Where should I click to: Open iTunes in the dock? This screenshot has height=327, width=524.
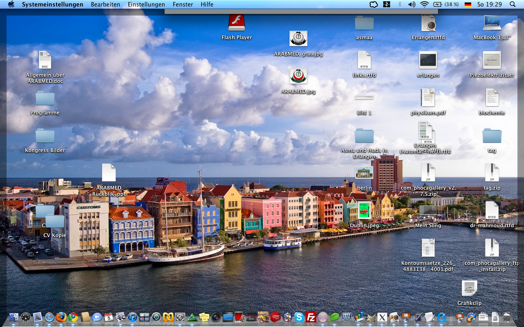click(132, 317)
